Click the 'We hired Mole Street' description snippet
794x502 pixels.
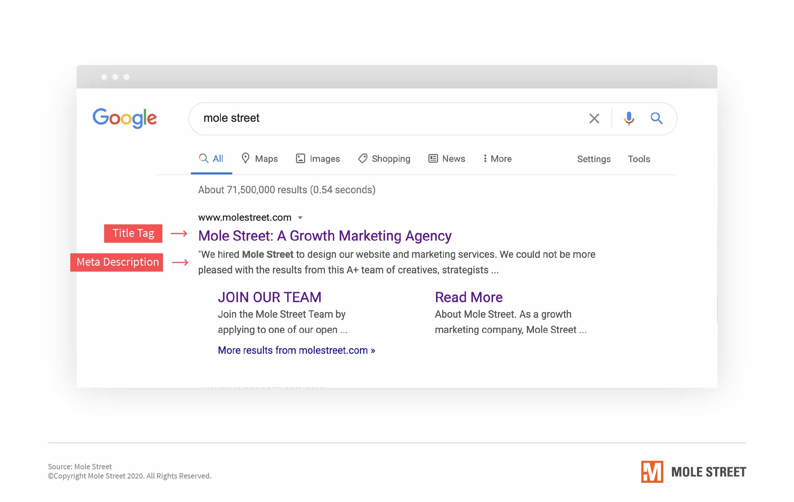coord(397,262)
